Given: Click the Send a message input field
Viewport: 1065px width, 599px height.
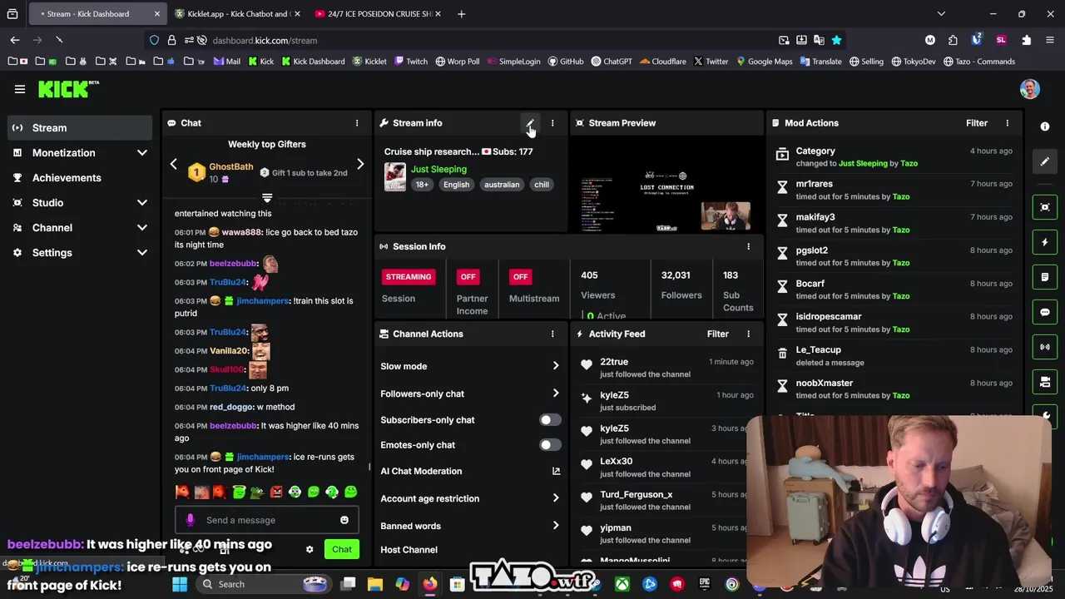Looking at the screenshot, I should click(266, 520).
